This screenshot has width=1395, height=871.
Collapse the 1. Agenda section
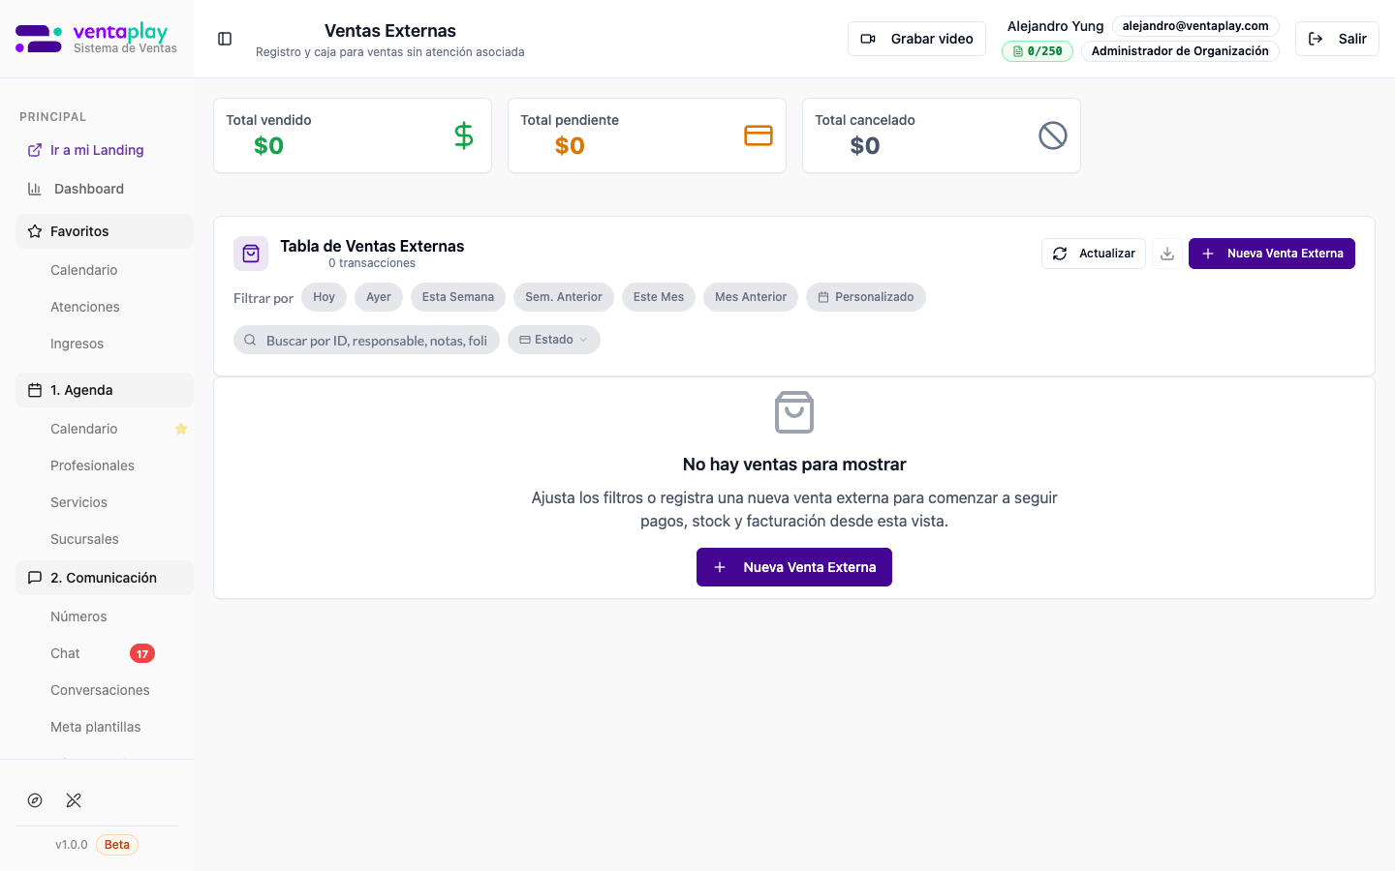click(105, 390)
